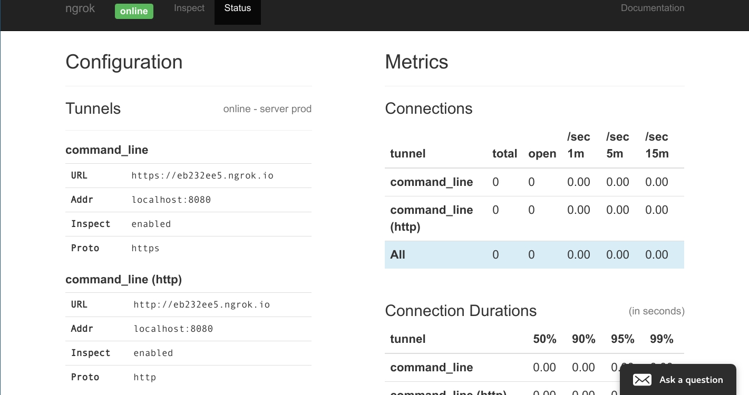This screenshot has width=749, height=395.
Task: Click the https Proto value
Action: [x=145, y=248]
